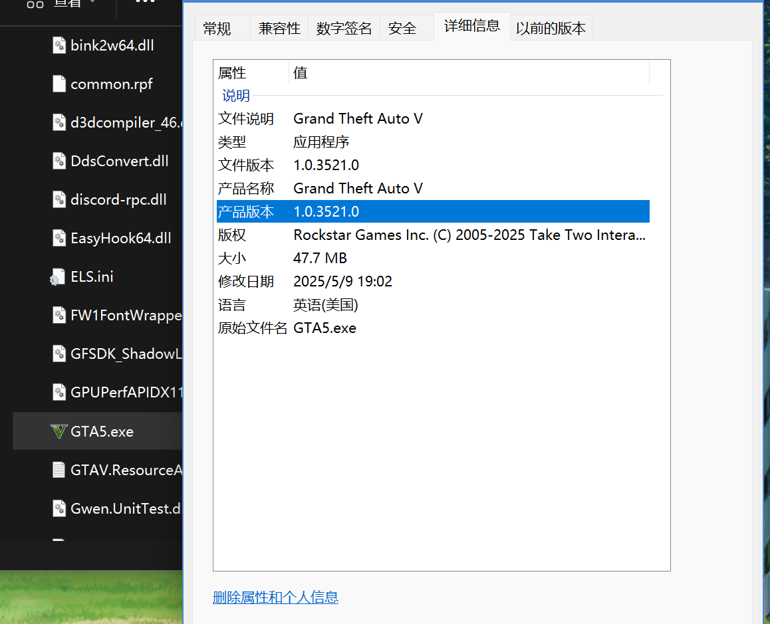The height and width of the screenshot is (624, 770).
Task: Select the 版权 Rockstar Games row
Action: (x=433, y=235)
